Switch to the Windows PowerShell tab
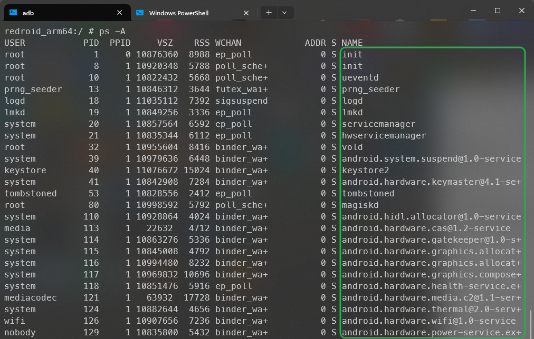 194,13
